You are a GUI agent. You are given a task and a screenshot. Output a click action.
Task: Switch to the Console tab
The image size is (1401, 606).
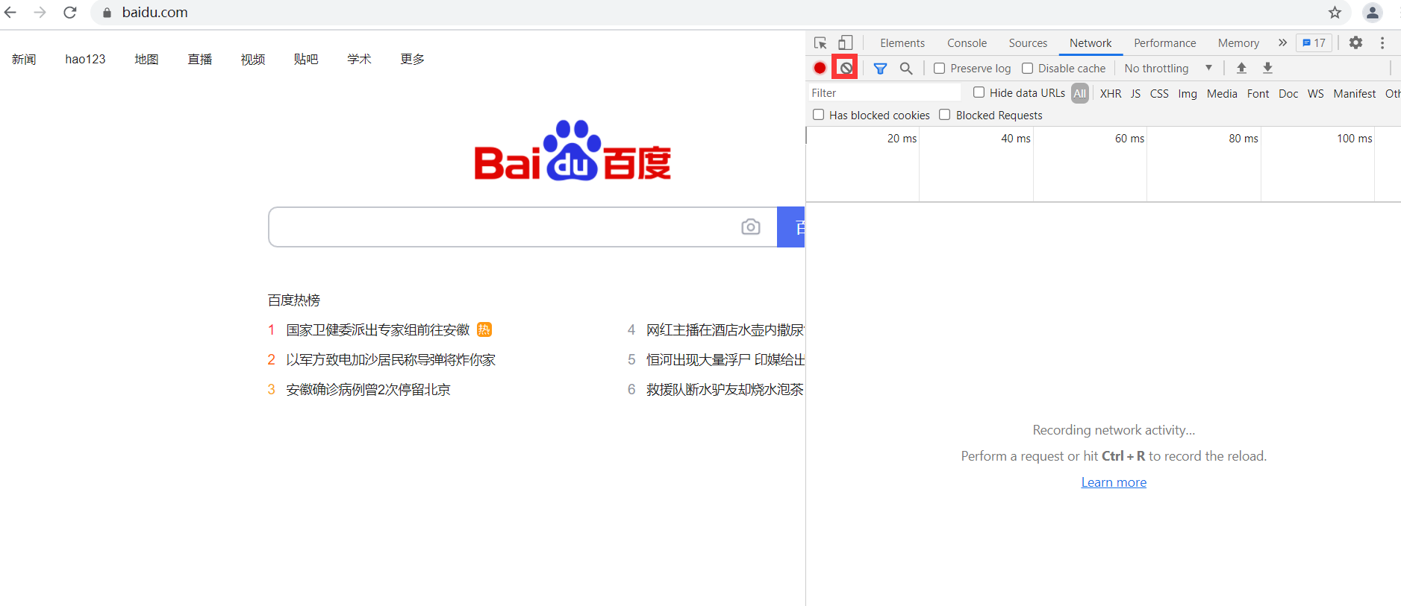[967, 43]
